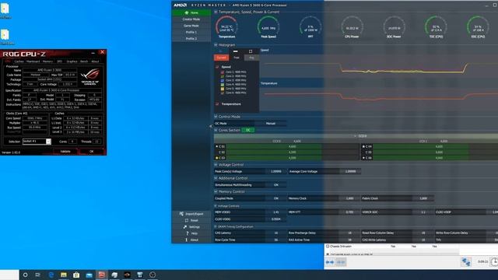The width and height of the screenshot is (498, 280).
Task: Collapse the Control Mode section
Action: [x=216, y=117]
